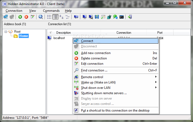Click the Find connection magnifier toolbar icon
Viewport: 193px width, 122px height.
(x=41, y=17)
